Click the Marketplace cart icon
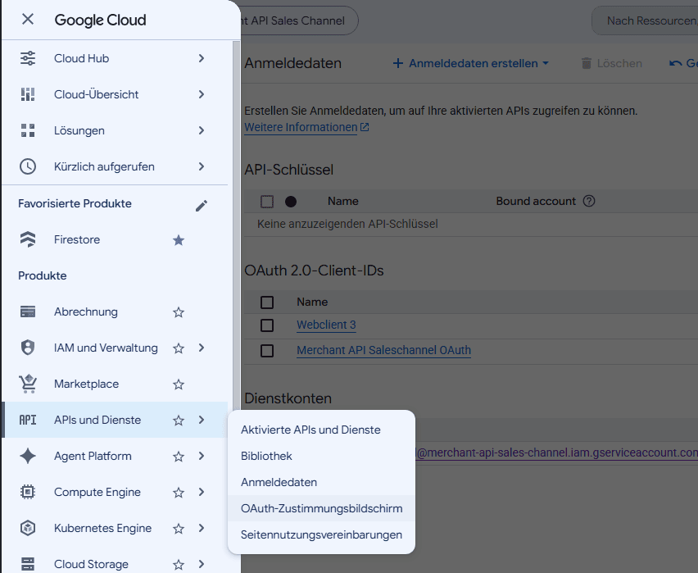The width and height of the screenshot is (698, 573). [28, 384]
